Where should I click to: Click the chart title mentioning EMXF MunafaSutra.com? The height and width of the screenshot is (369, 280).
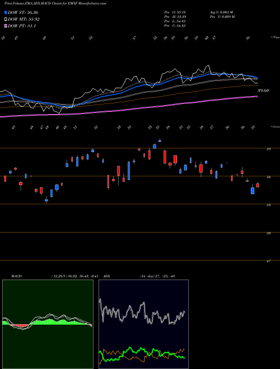point(55,3)
